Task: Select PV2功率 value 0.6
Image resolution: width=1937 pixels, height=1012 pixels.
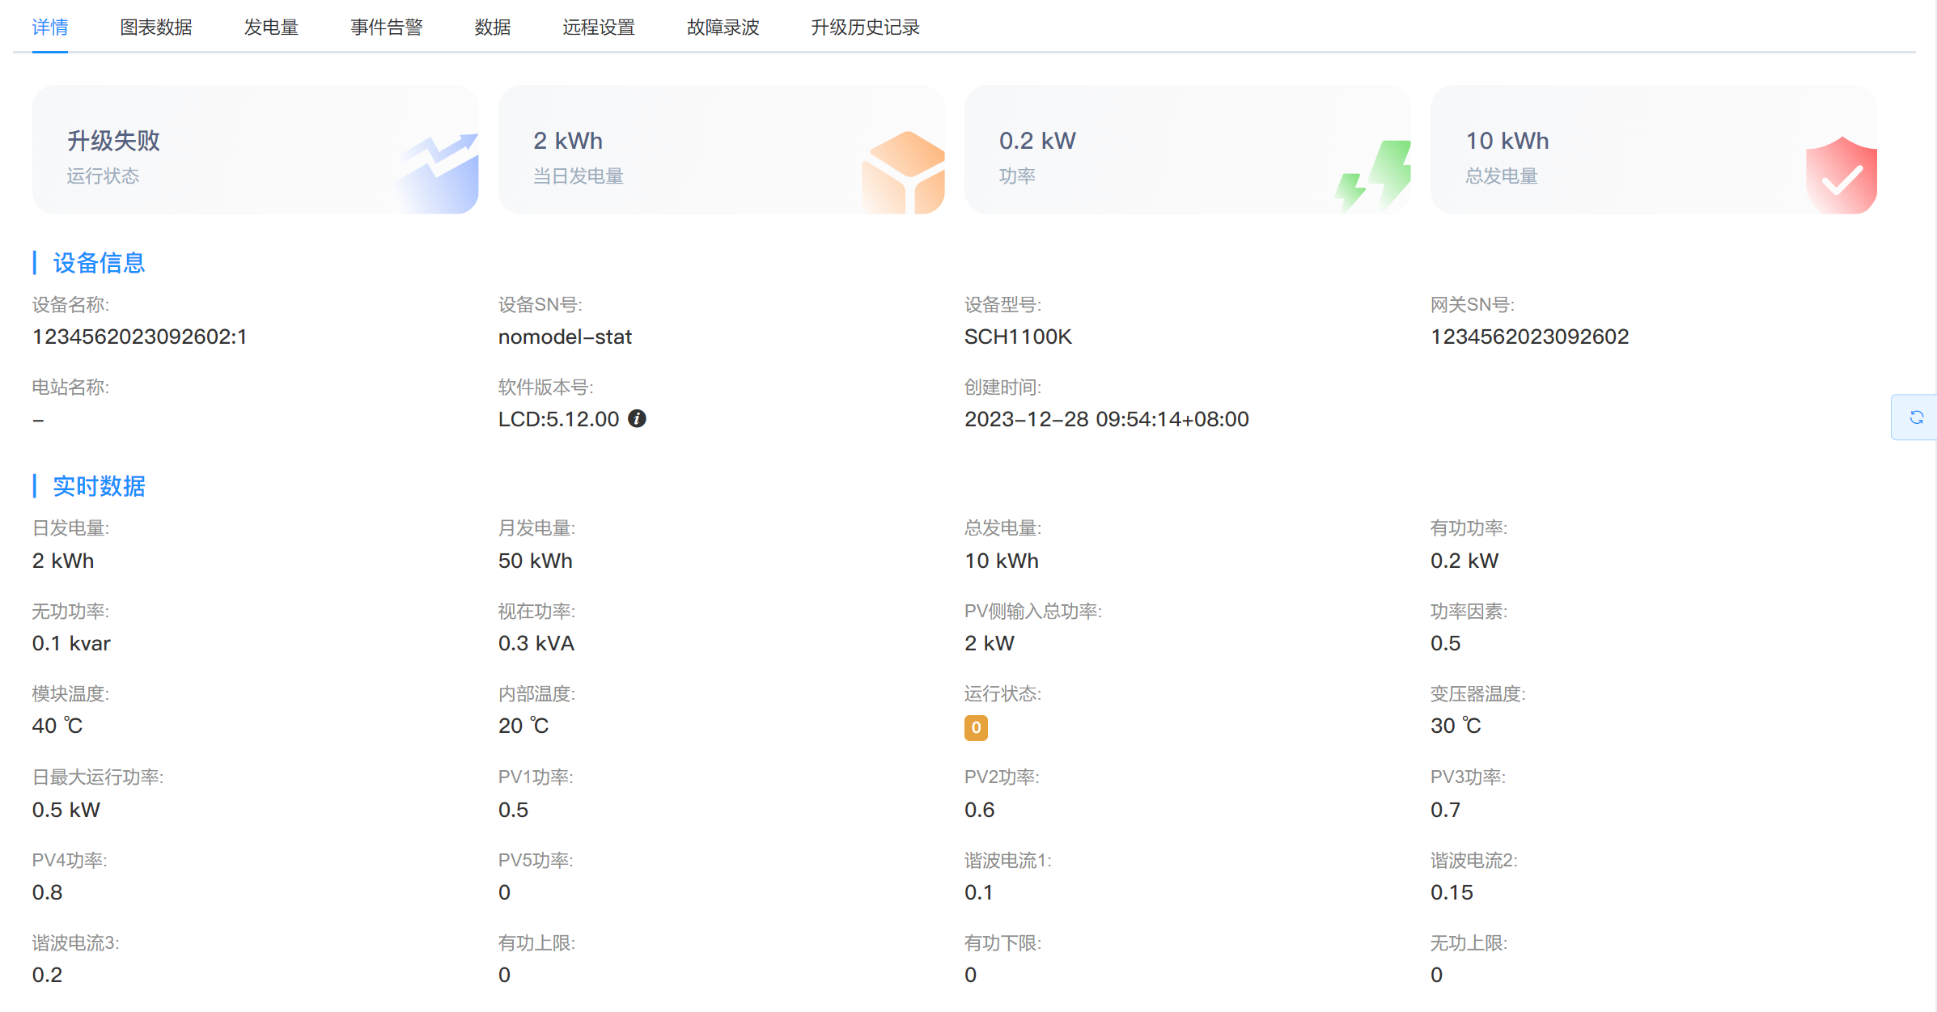Action: pyautogui.click(x=979, y=810)
